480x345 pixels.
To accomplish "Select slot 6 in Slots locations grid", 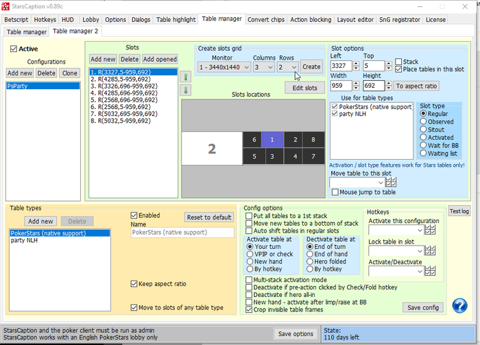I will pos(254,139).
